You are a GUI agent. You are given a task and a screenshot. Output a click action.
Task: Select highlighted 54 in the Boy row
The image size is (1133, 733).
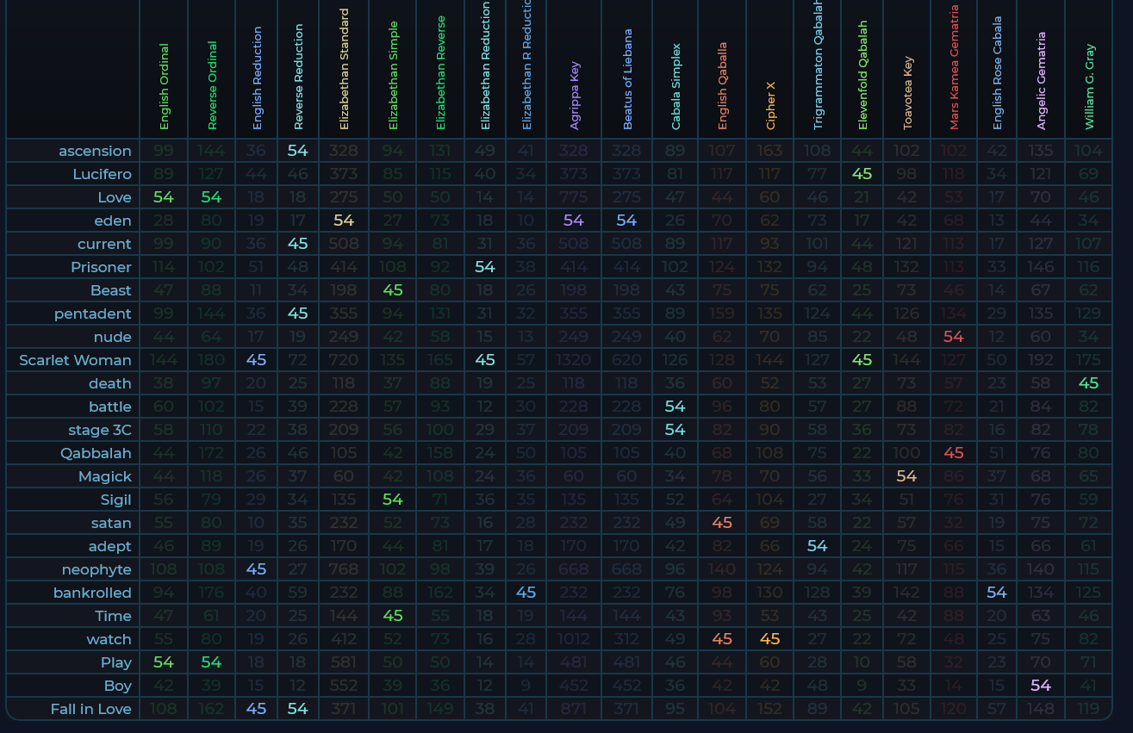(x=1041, y=686)
